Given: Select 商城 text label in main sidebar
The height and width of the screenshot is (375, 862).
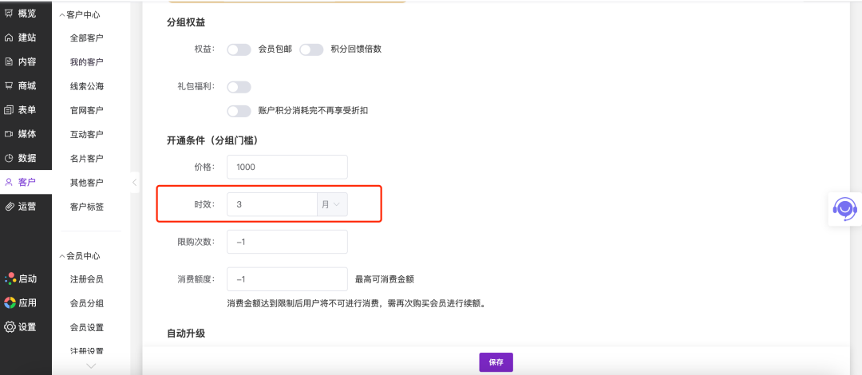Looking at the screenshot, I should click(x=27, y=86).
